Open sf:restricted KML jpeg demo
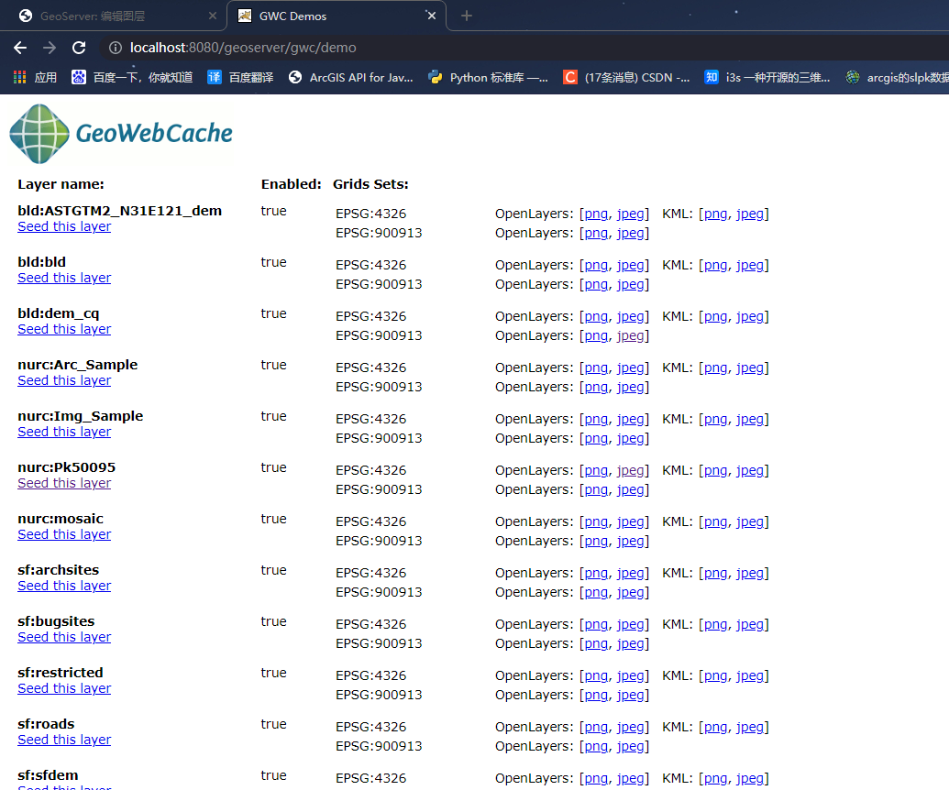Screen dimensions: 949x790 750,676
